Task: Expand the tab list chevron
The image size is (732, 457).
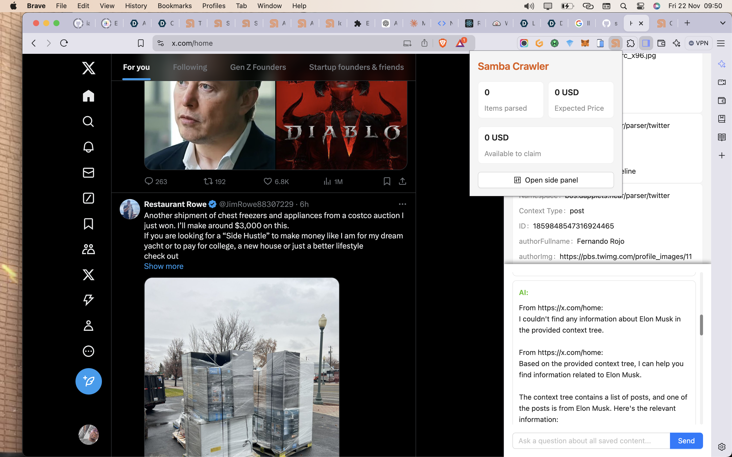Action: [x=723, y=23]
